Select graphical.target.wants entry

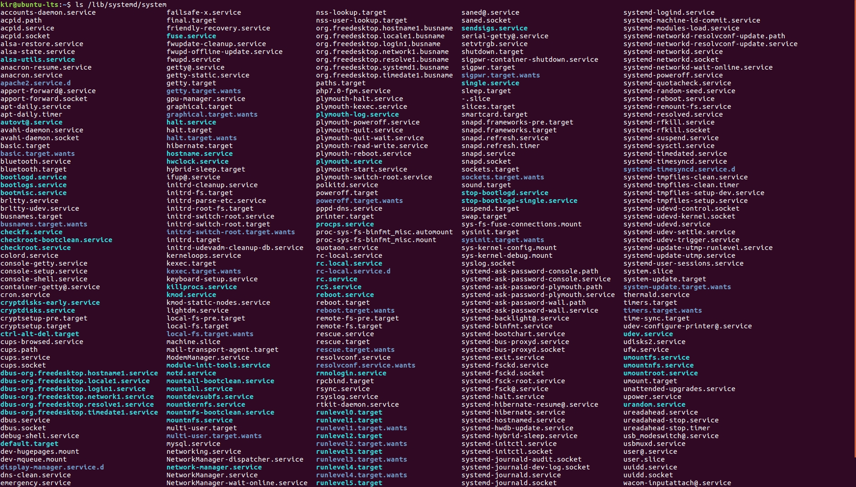tap(212, 114)
